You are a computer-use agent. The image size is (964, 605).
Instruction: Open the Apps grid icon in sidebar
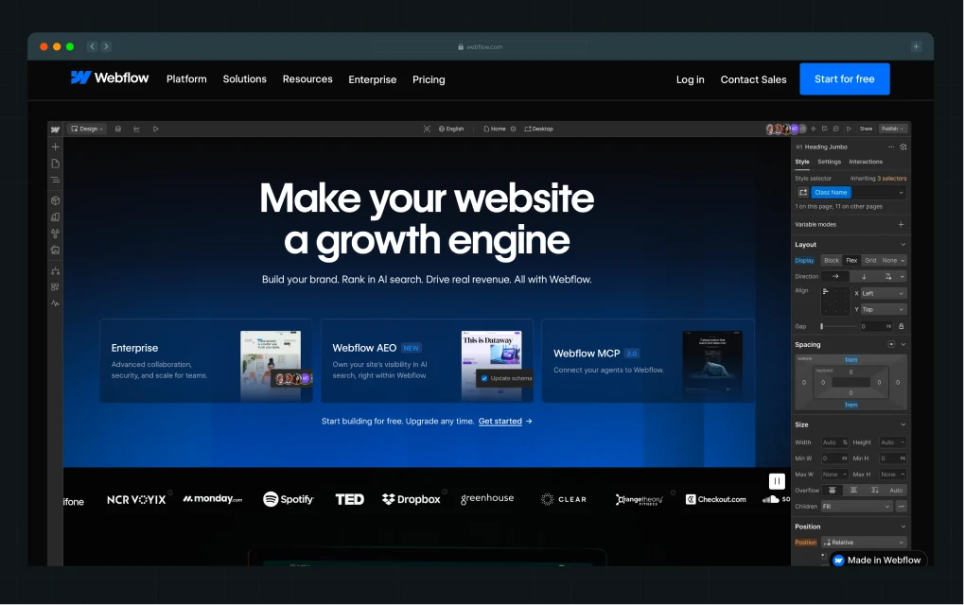coord(55,286)
